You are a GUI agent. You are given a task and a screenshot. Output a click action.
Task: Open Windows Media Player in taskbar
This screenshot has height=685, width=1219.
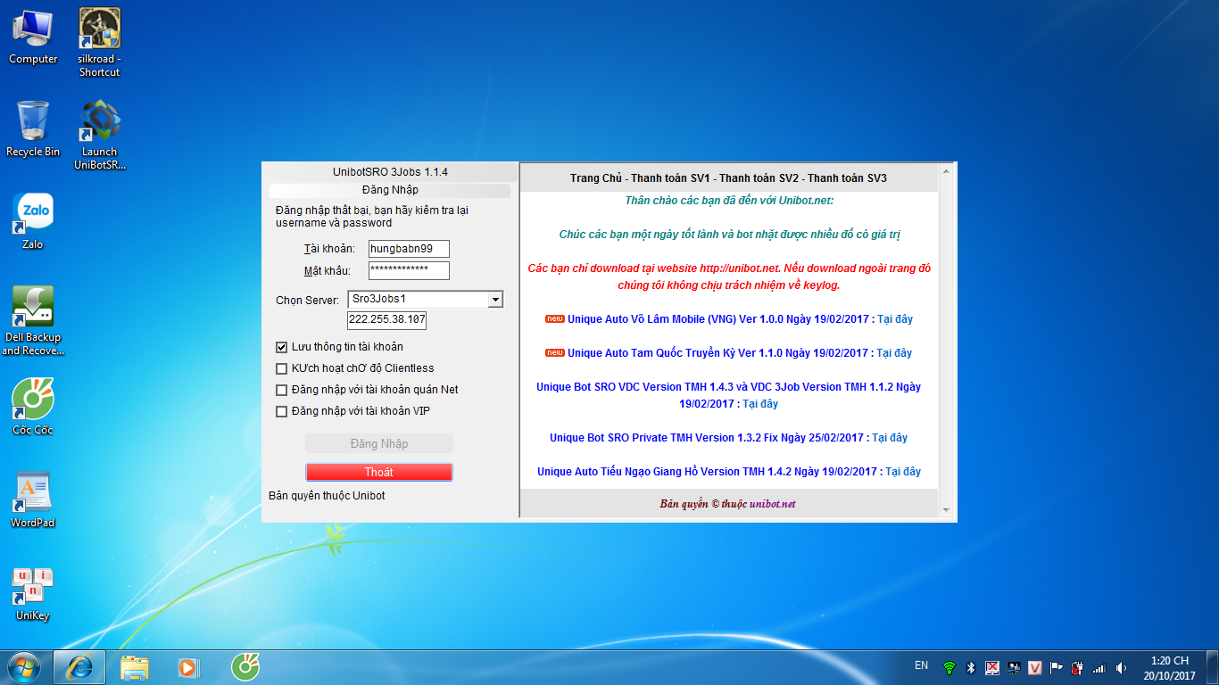188,667
